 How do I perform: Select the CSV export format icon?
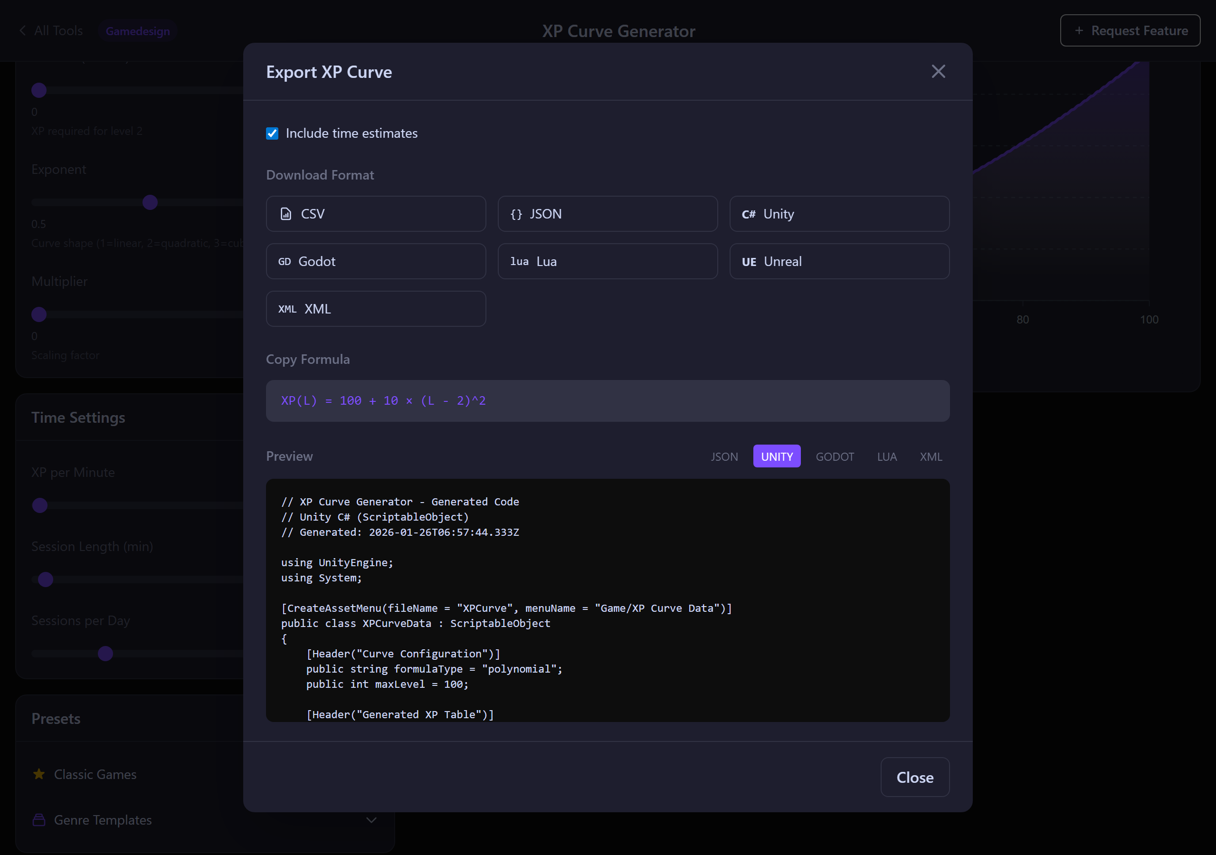(286, 214)
